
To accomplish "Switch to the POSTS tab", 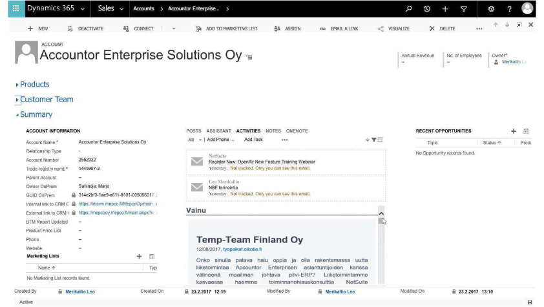I will tap(194, 131).
